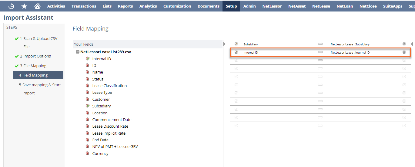Click the Shortcuts star icon
The image size is (415, 167).
click(x=24, y=6)
